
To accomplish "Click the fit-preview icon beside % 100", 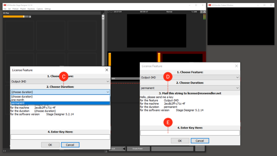I will pos(201,12).
